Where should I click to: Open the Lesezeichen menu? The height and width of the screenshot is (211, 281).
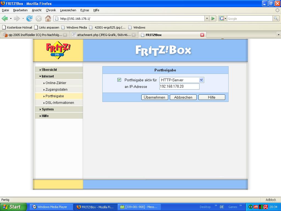pyautogui.click(x=68, y=10)
